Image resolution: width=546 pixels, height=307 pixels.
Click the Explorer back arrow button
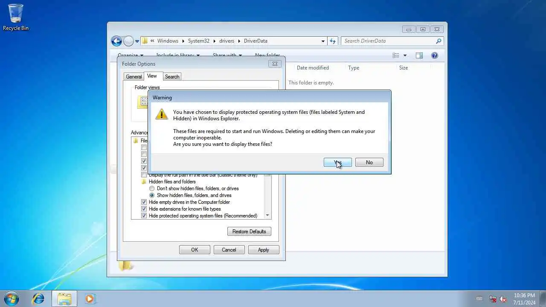point(116,41)
